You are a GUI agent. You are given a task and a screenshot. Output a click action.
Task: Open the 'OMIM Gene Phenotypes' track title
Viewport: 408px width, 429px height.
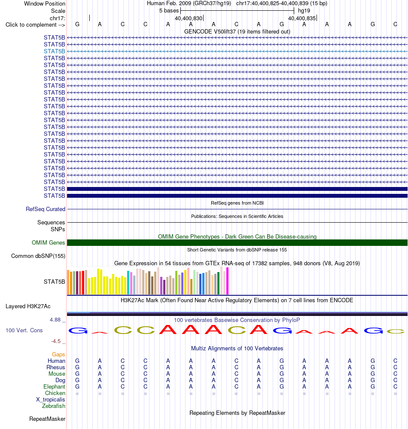237,236
